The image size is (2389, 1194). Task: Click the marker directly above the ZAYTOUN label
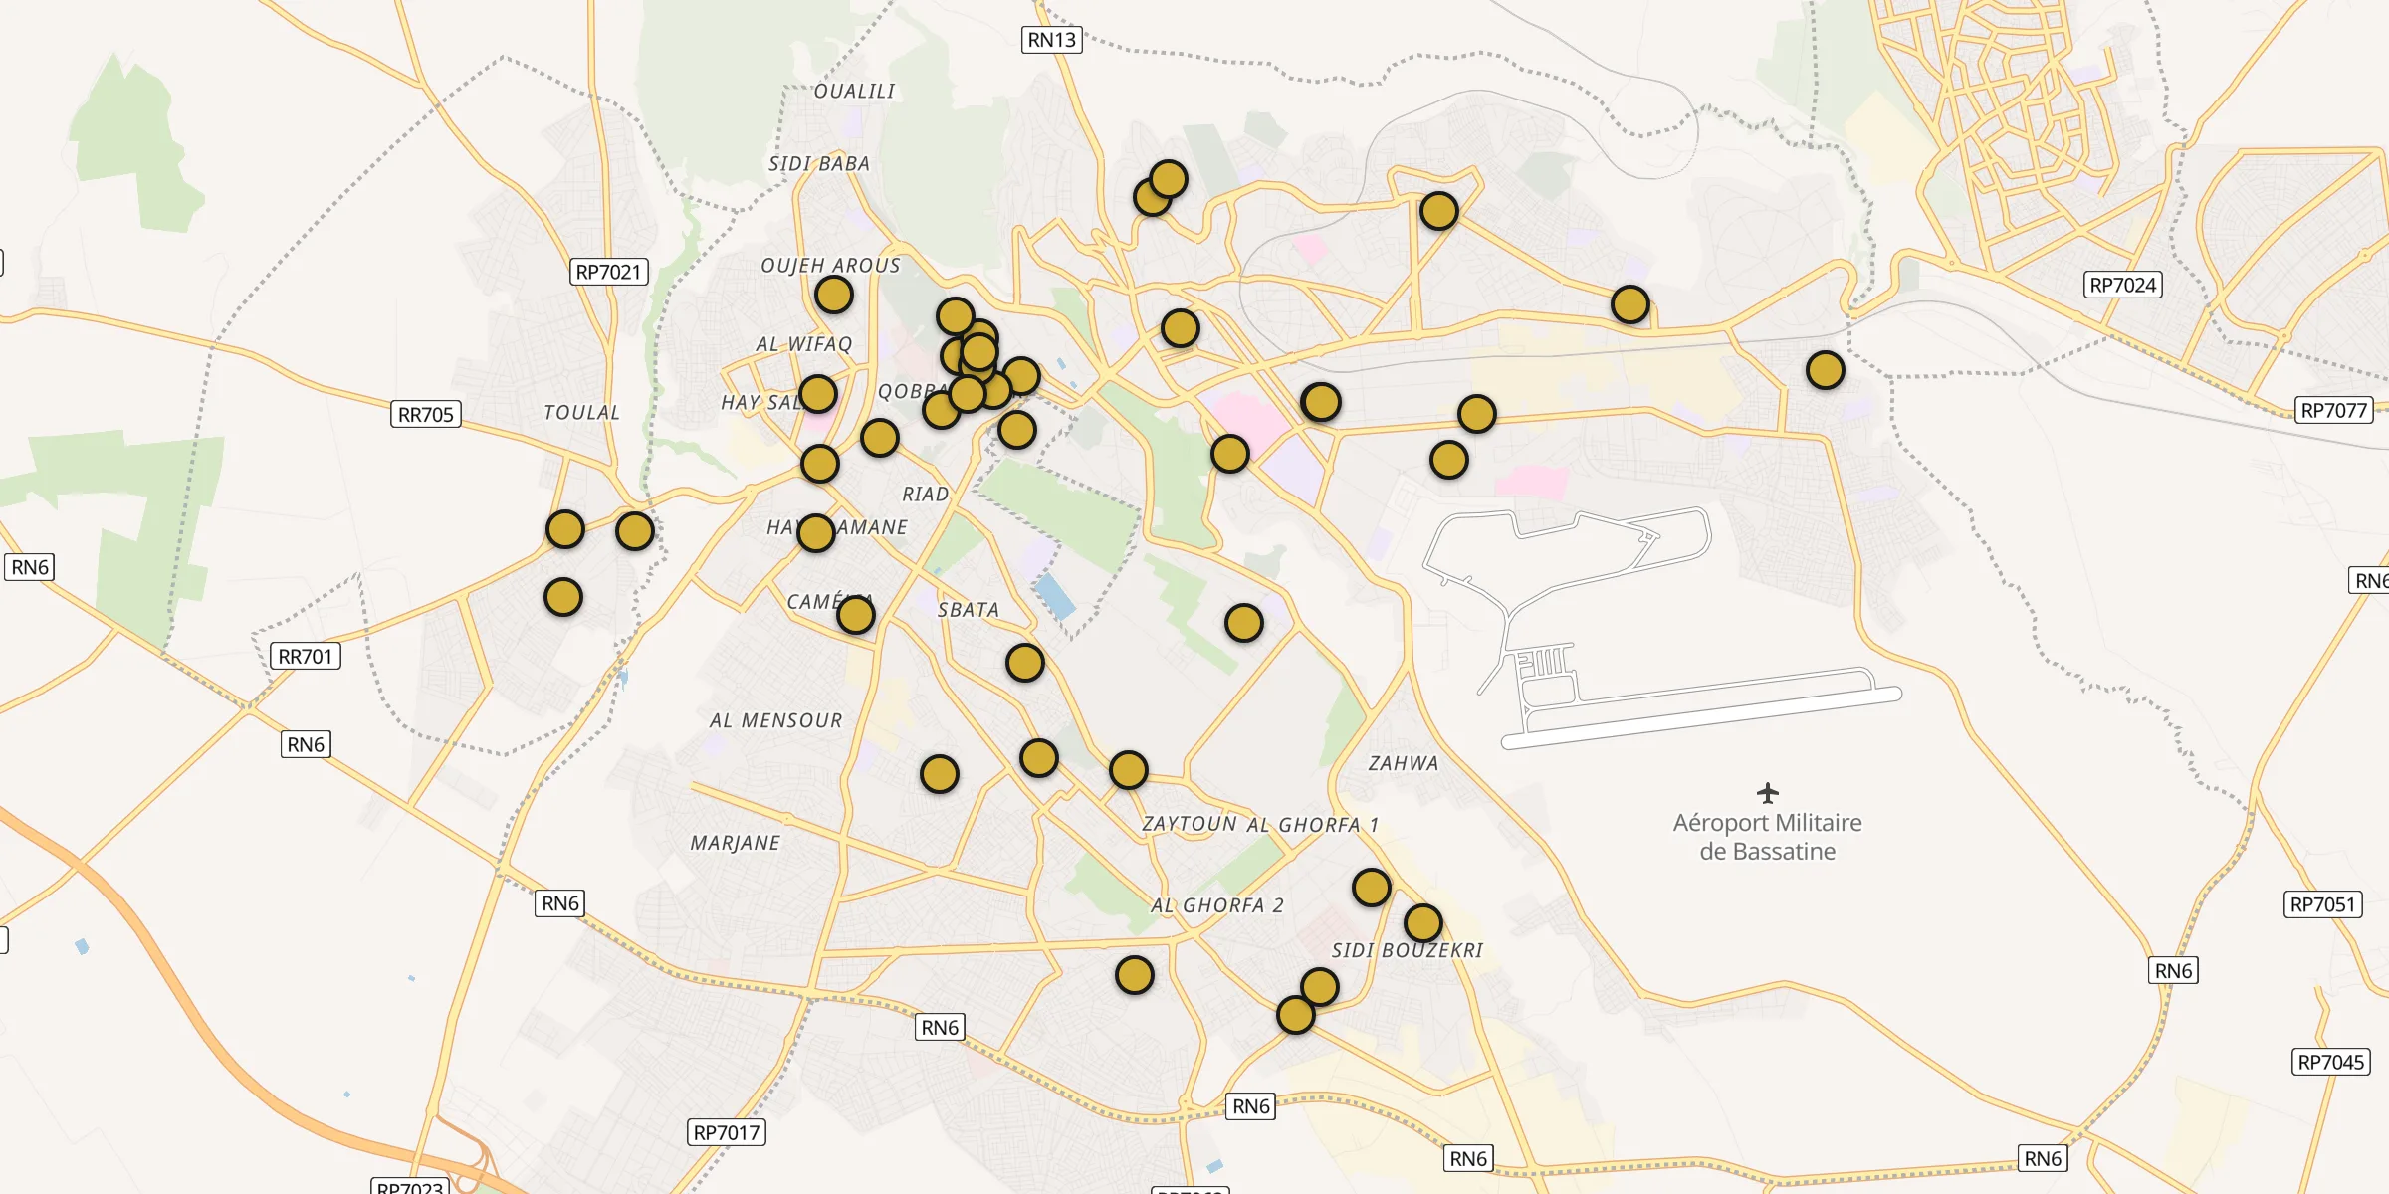pos(1128,770)
